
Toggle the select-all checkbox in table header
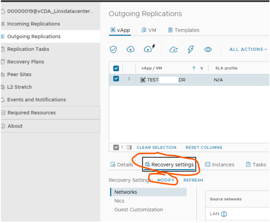point(116,68)
